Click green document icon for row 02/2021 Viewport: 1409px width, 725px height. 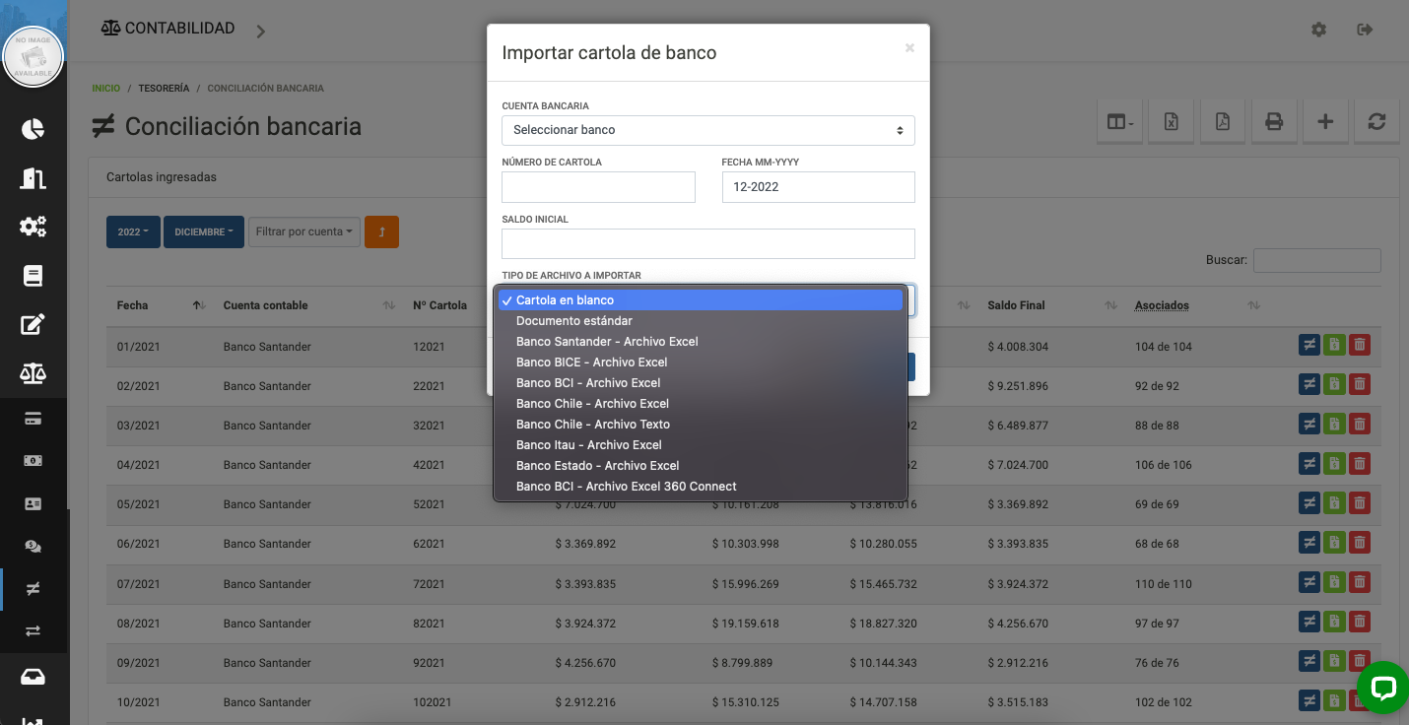pyautogui.click(x=1334, y=385)
